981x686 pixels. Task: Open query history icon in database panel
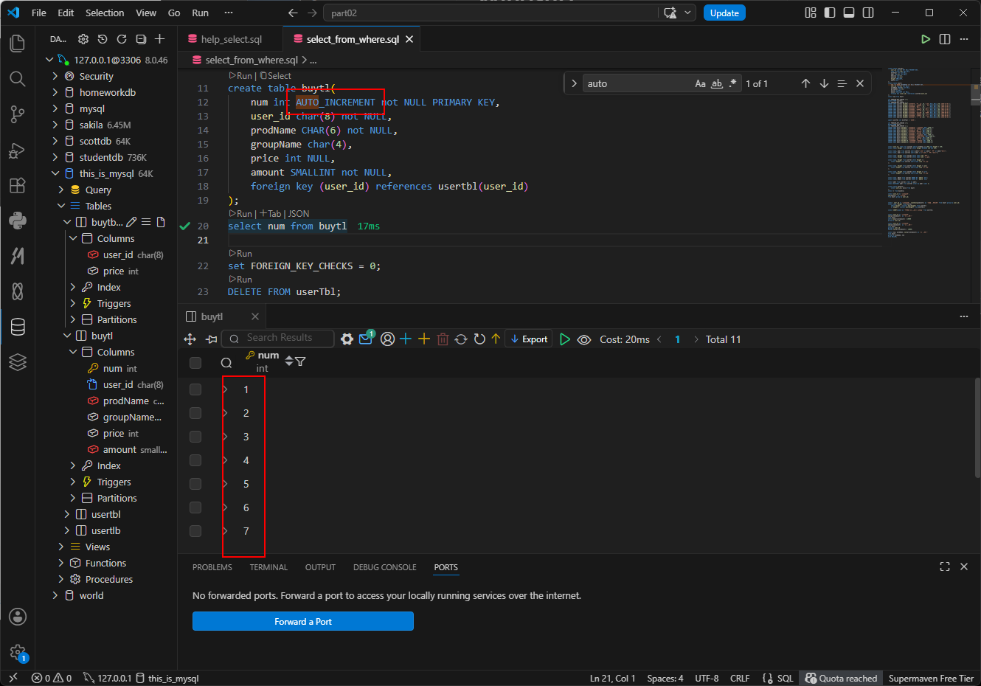[103, 39]
